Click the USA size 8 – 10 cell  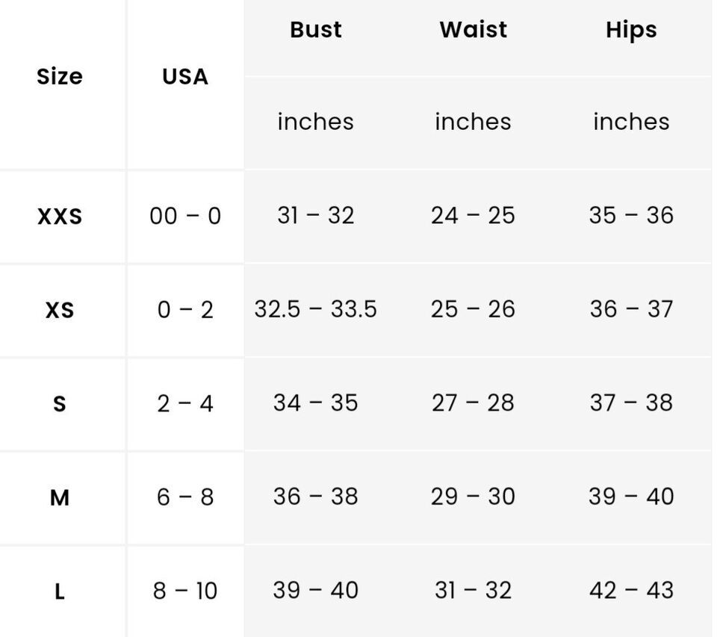point(185,591)
